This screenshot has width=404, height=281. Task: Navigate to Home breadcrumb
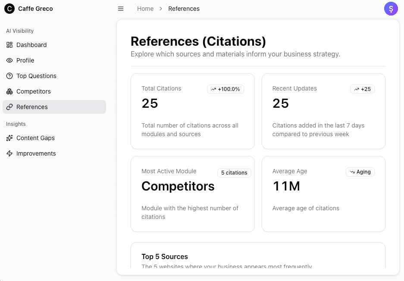click(x=145, y=9)
